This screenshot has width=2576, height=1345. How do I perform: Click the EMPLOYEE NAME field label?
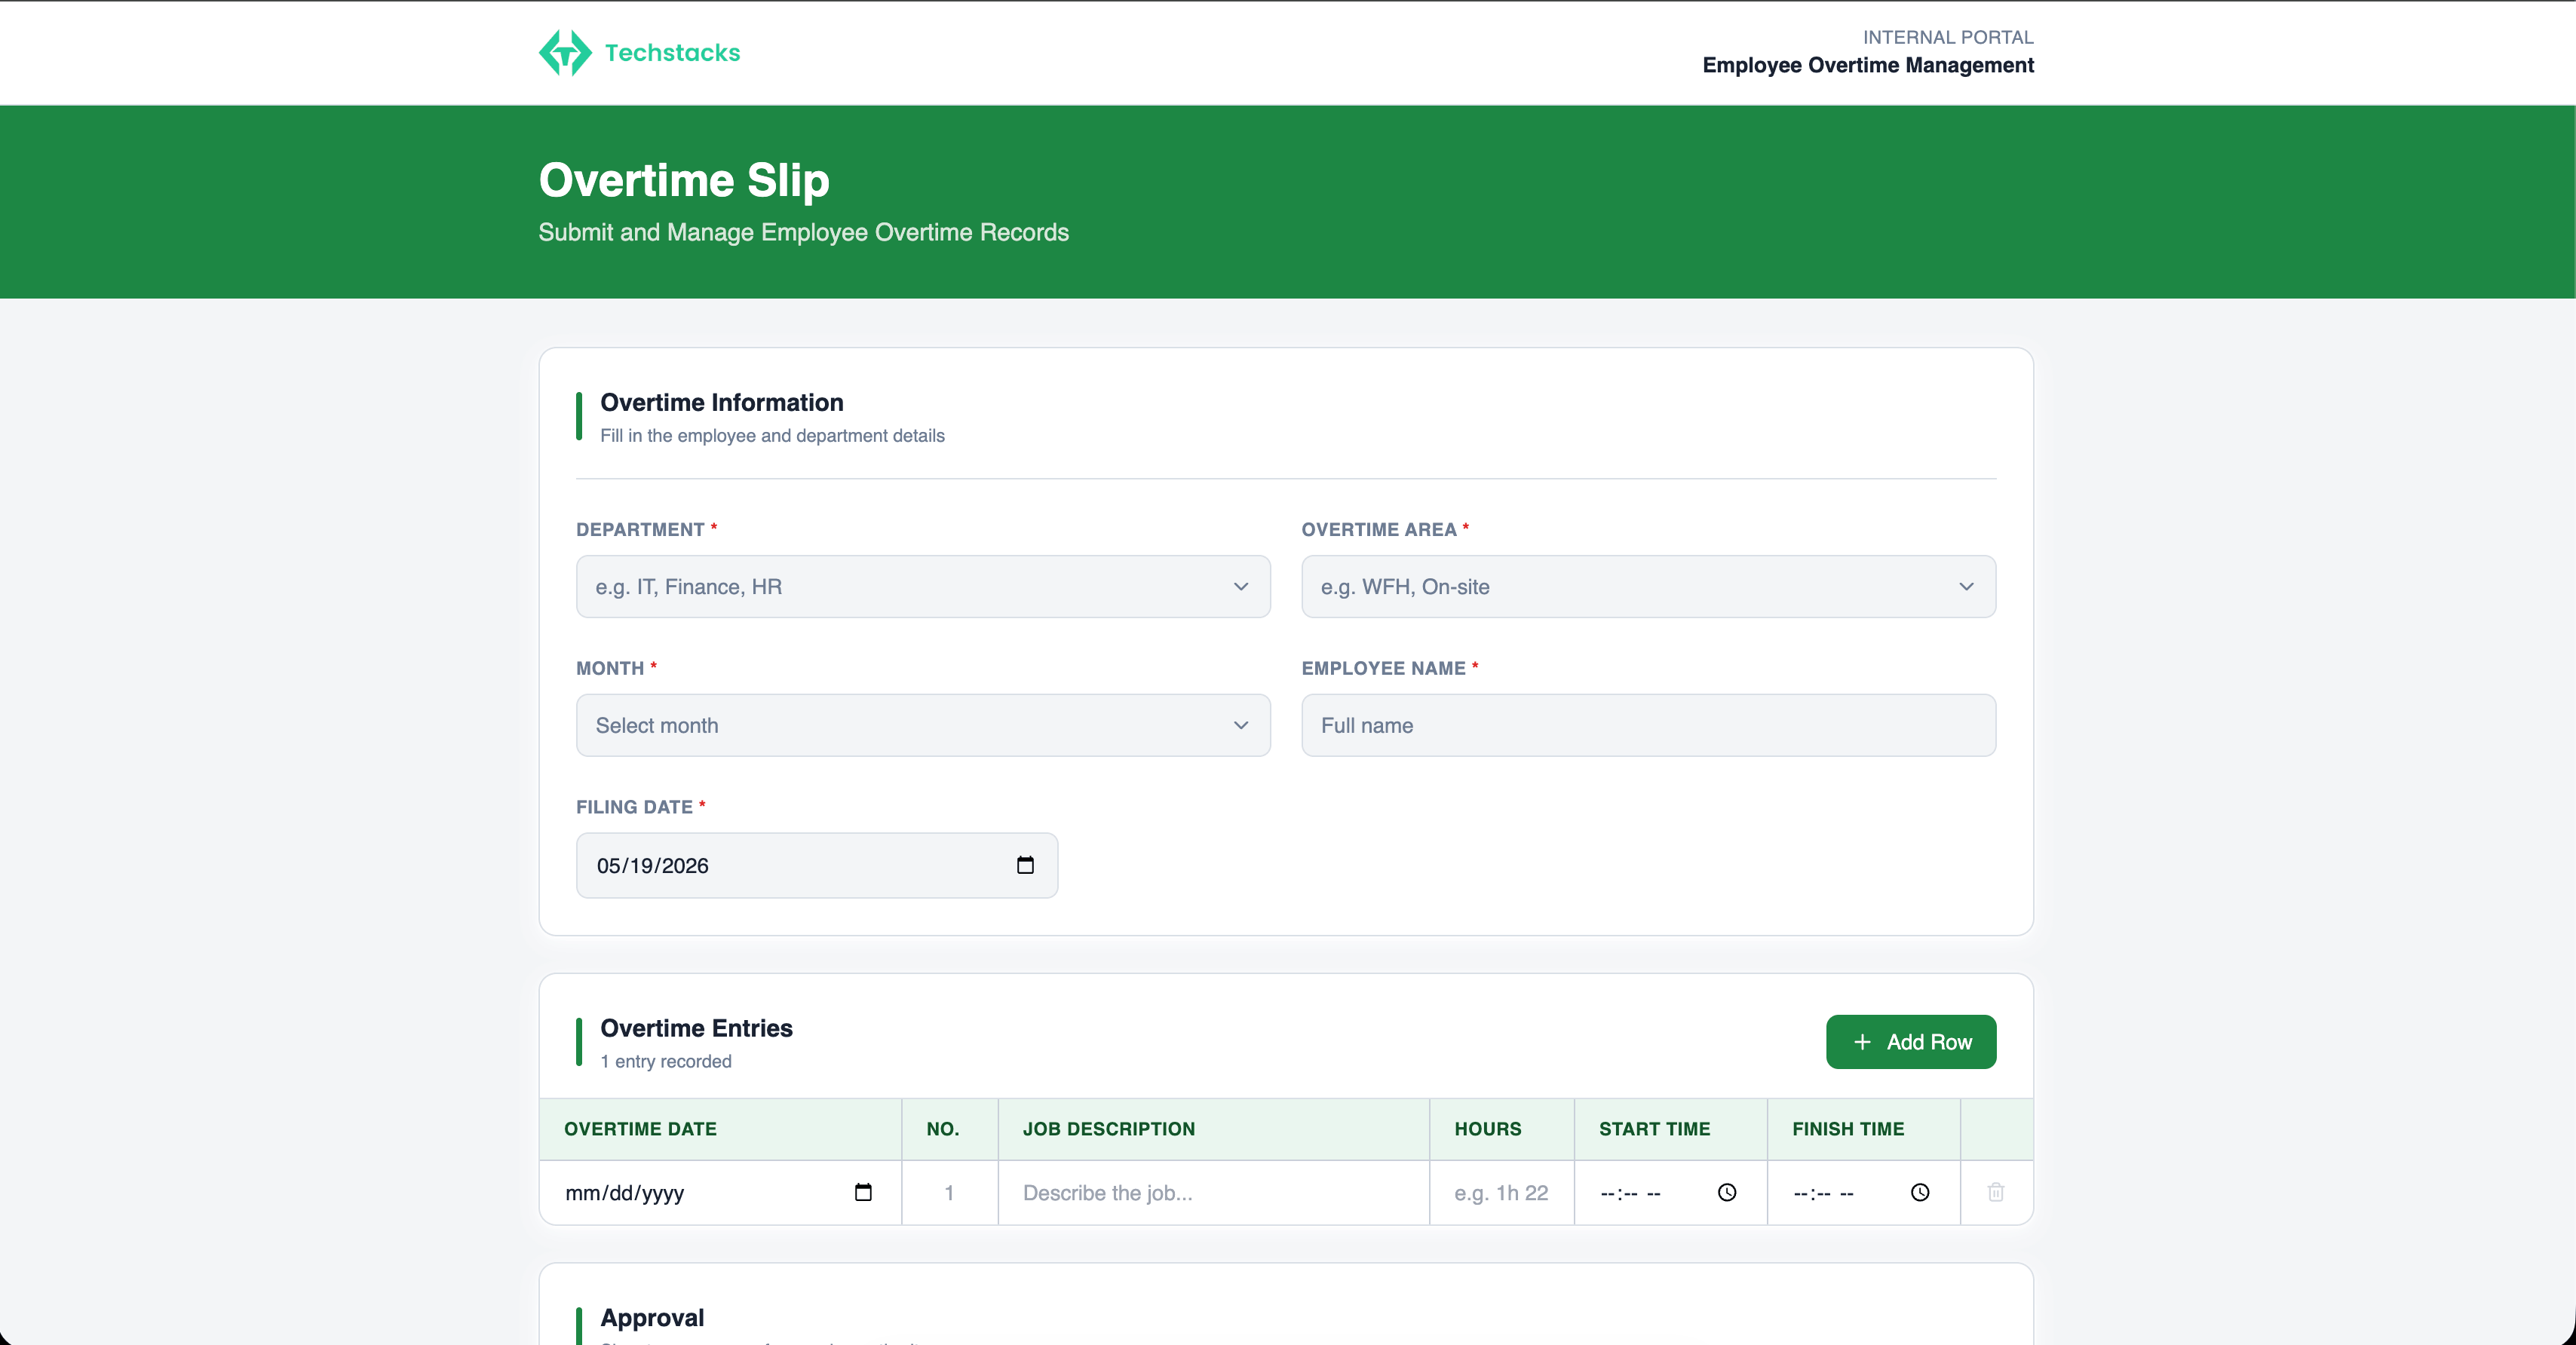point(1383,668)
